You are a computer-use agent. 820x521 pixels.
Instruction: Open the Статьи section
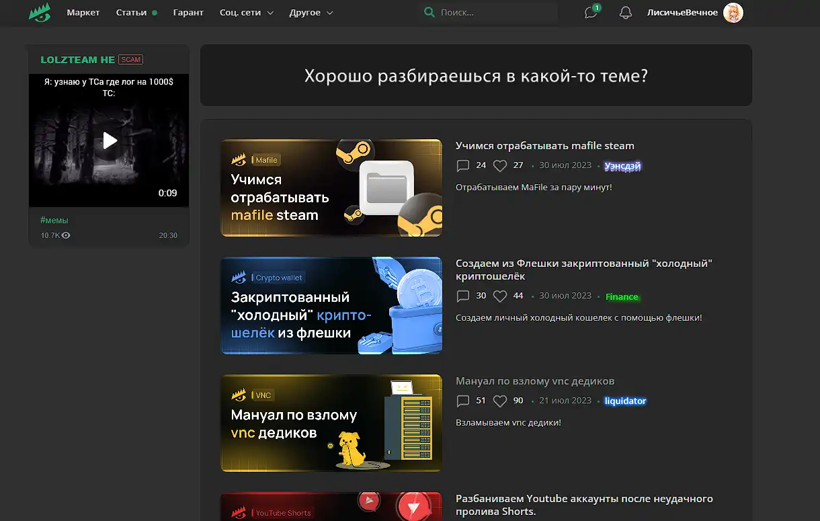131,13
